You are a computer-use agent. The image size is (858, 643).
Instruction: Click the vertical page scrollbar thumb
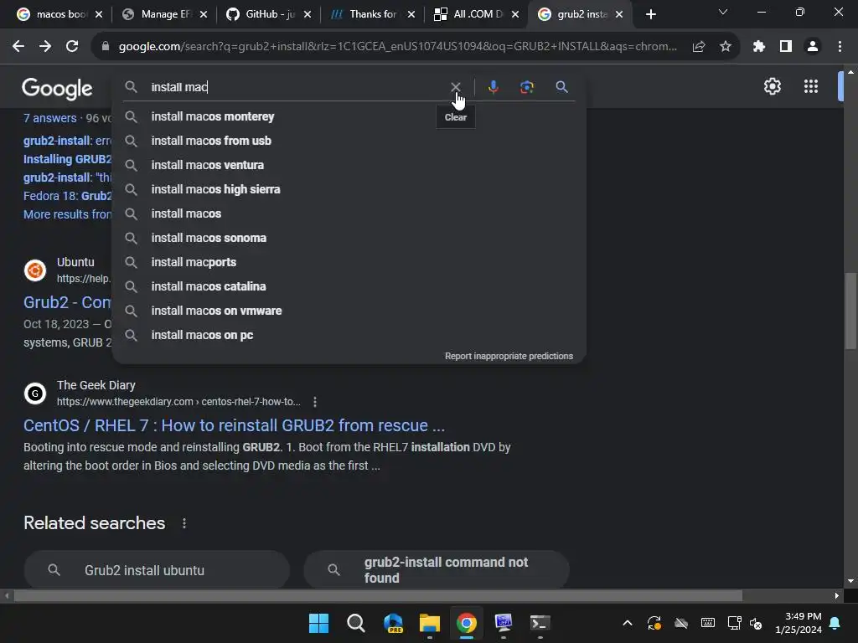pos(850,311)
